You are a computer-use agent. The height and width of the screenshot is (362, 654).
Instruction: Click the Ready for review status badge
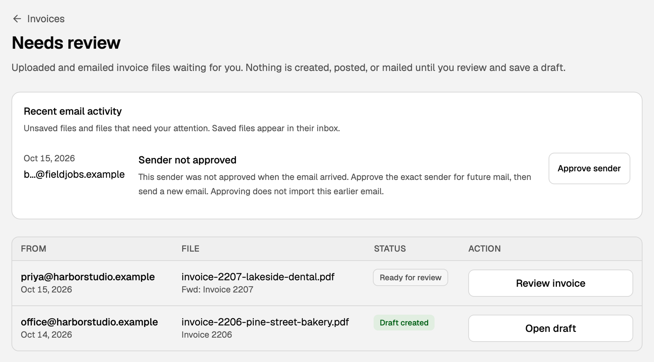pos(411,277)
